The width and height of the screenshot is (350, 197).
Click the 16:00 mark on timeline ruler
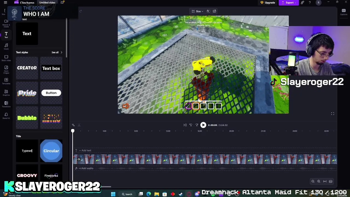pos(200,131)
